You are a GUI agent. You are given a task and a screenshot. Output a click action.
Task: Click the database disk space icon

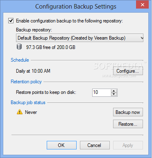19,47
